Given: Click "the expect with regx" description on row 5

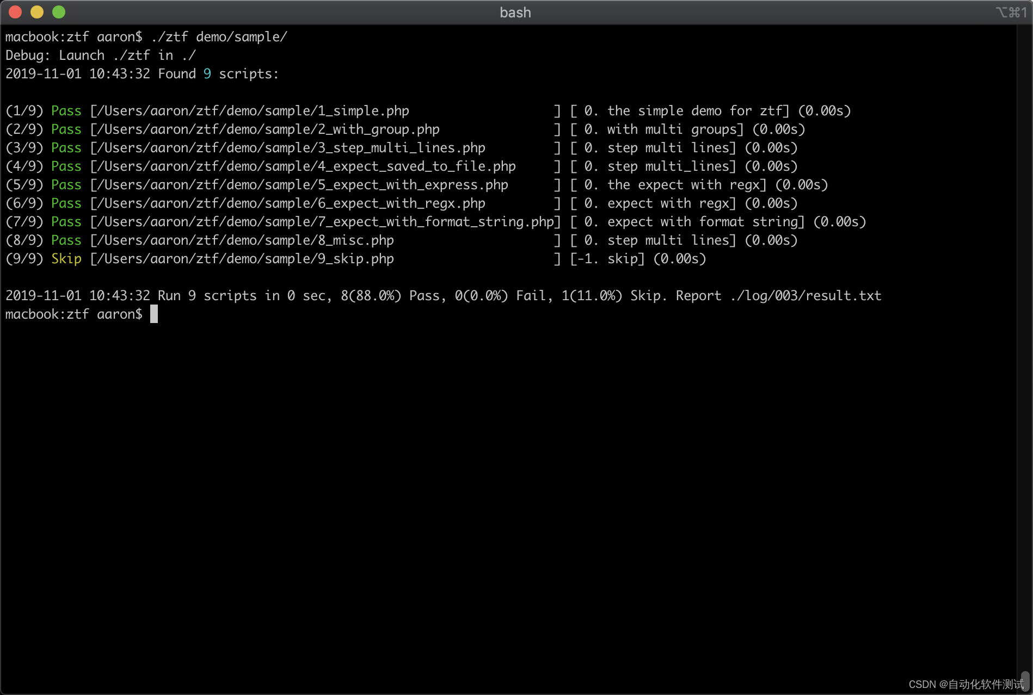Looking at the screenshot, I should (683, 185).
